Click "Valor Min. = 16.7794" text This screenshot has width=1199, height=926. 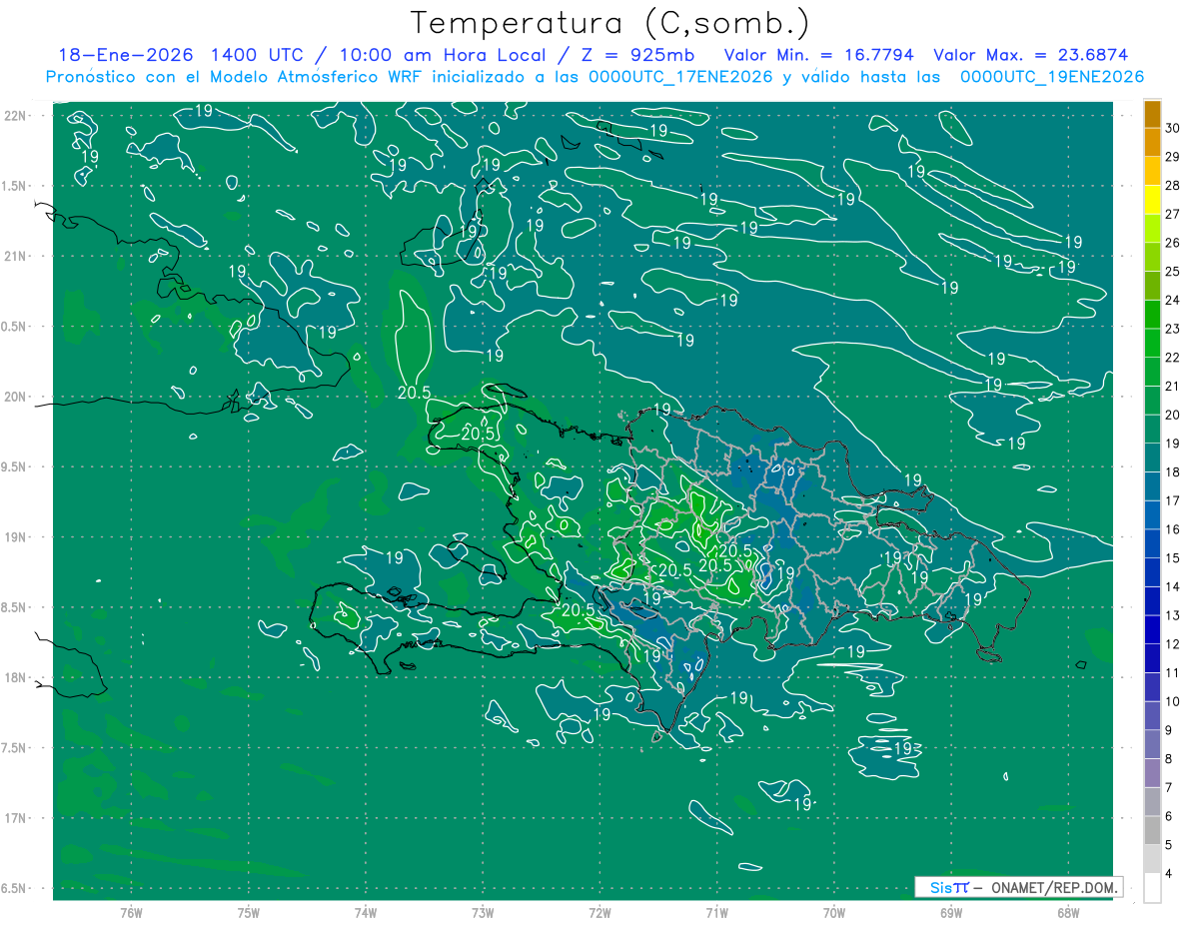click(x=818, y=55)
